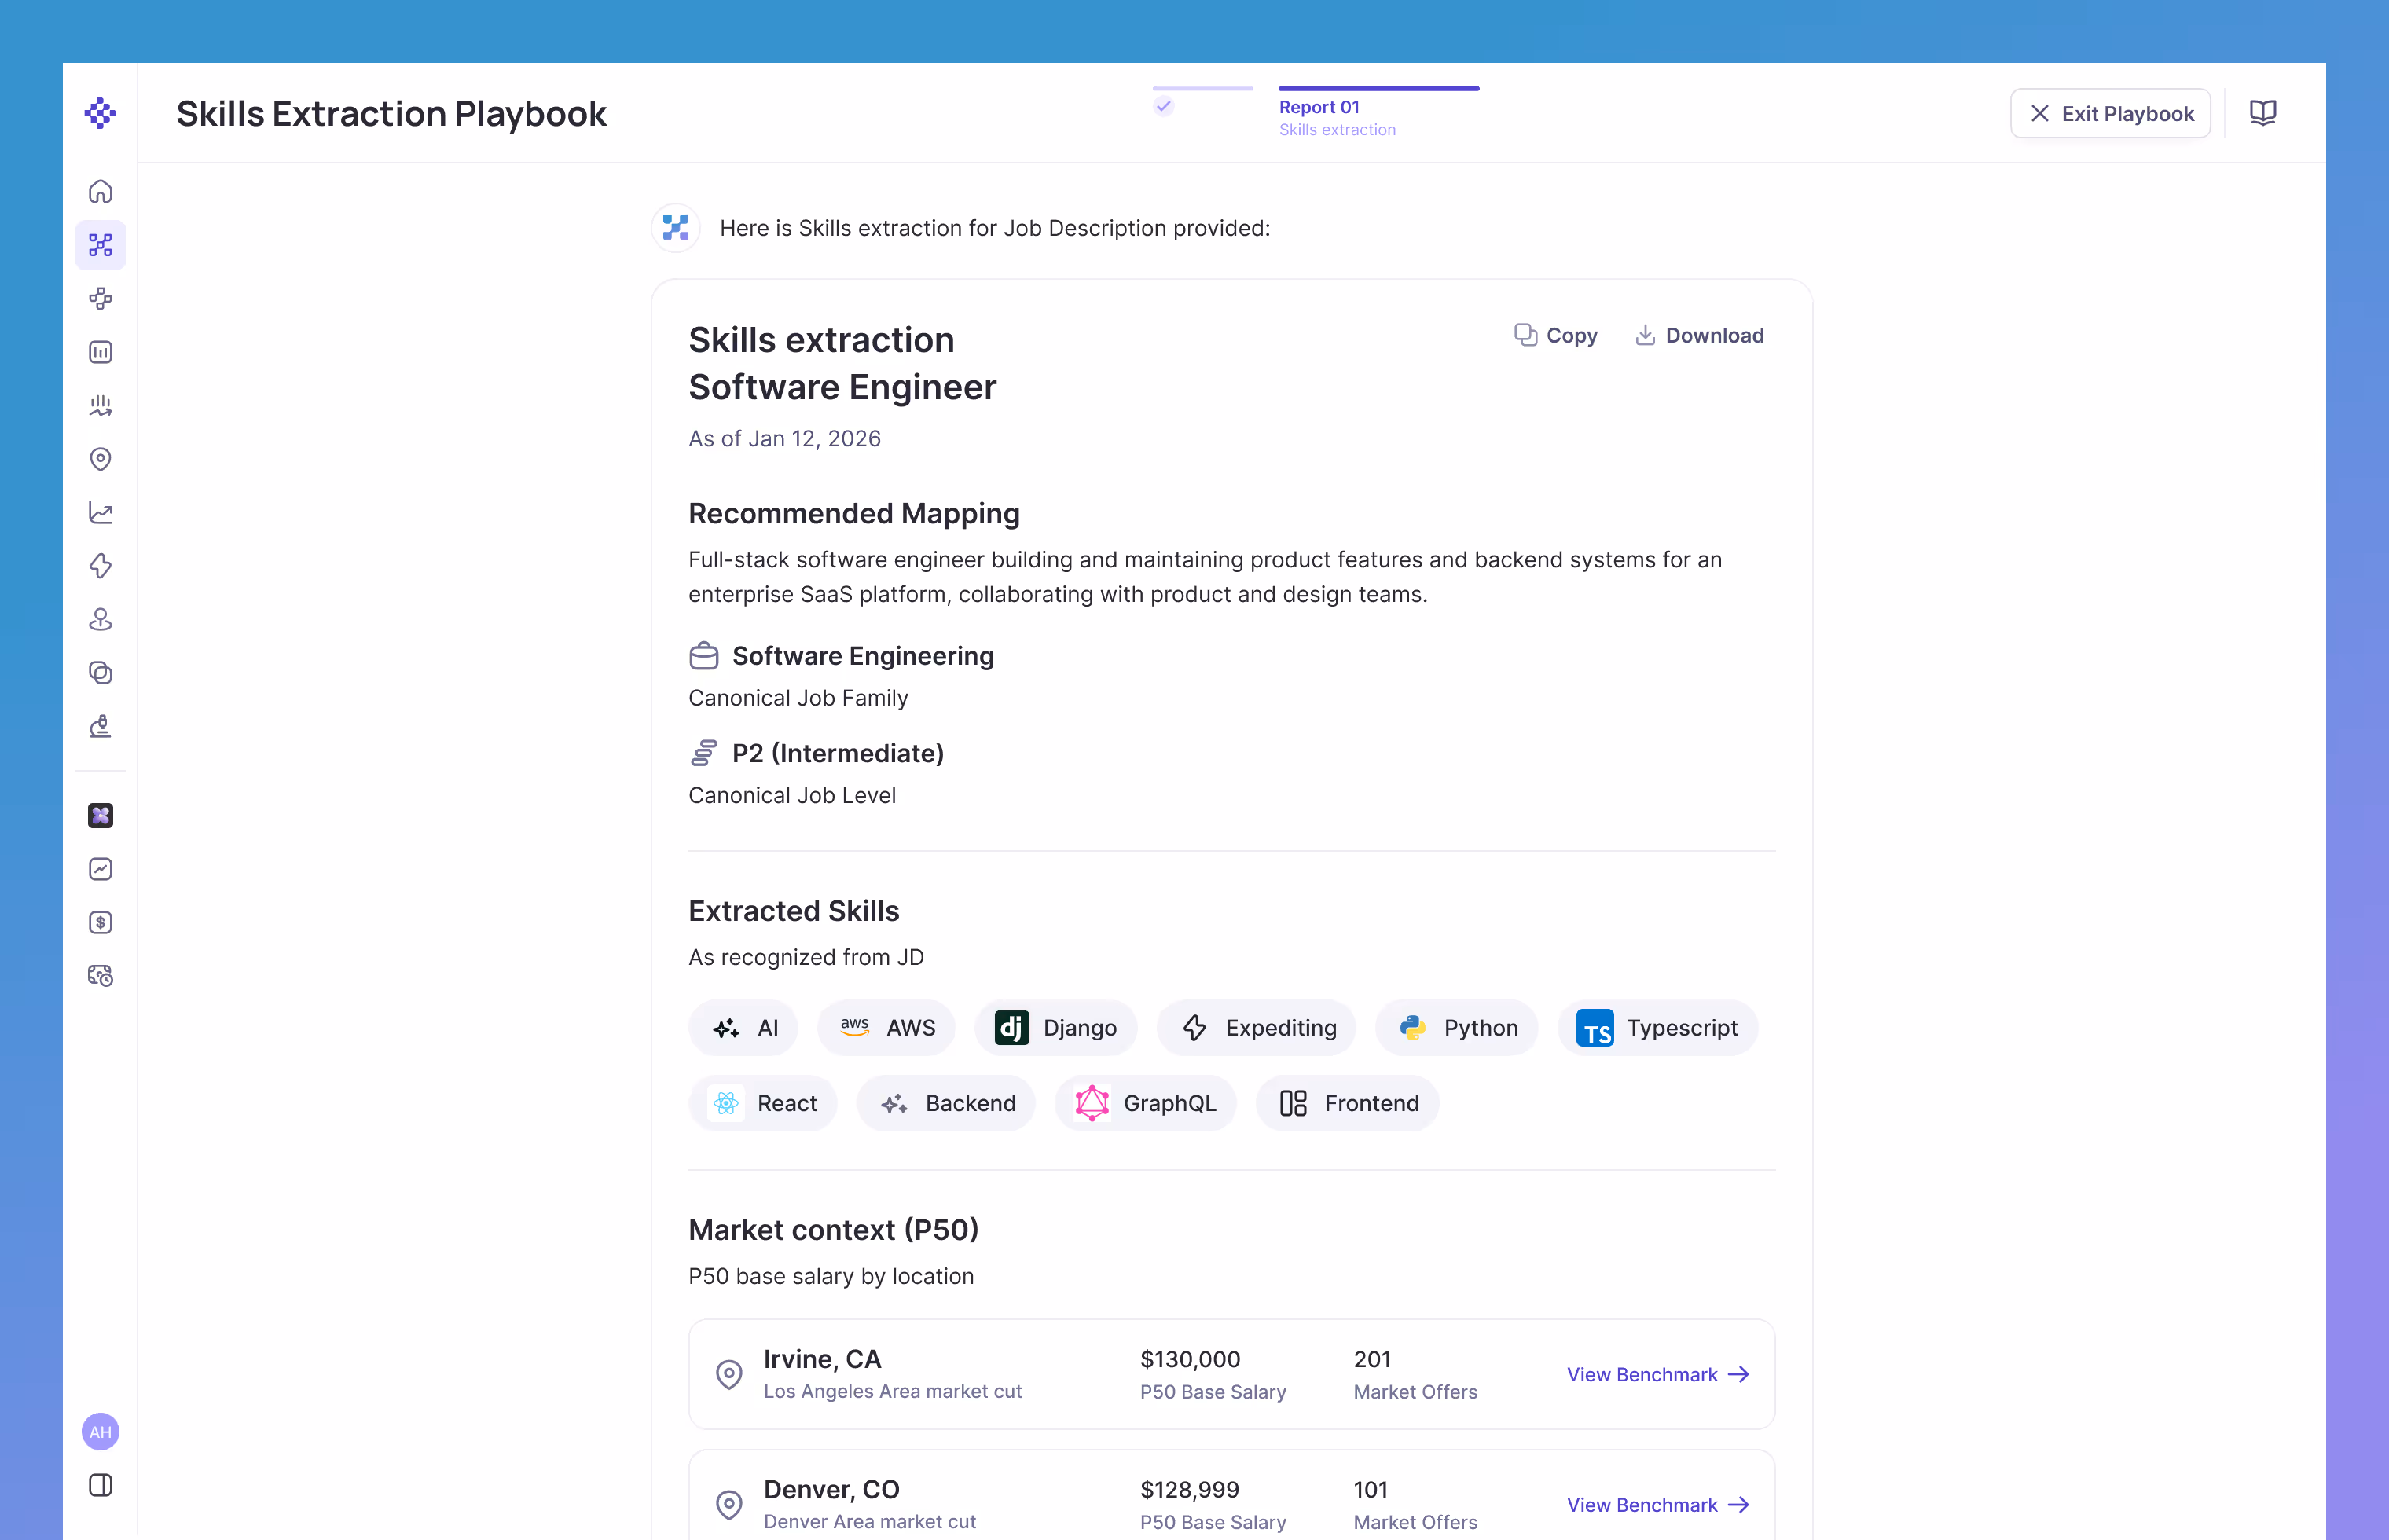Copy the skills extraction report
Image resolution: width=2389 pixels, height=1540 pixels.
(x=1555, y=336)
